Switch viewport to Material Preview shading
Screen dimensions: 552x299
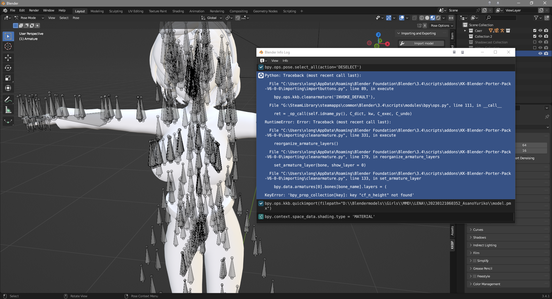[x=433, y=18]
